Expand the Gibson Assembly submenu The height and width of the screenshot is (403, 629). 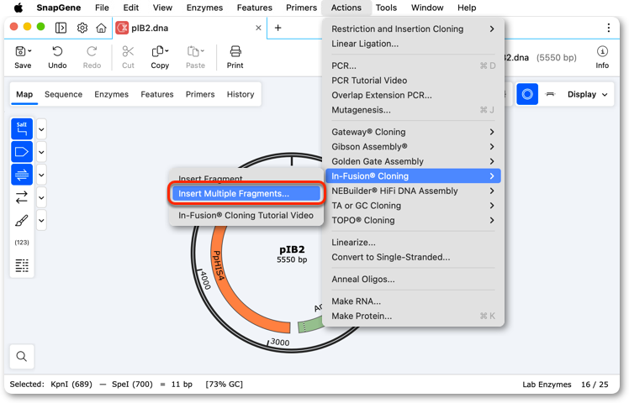click(x=413, y=147)
